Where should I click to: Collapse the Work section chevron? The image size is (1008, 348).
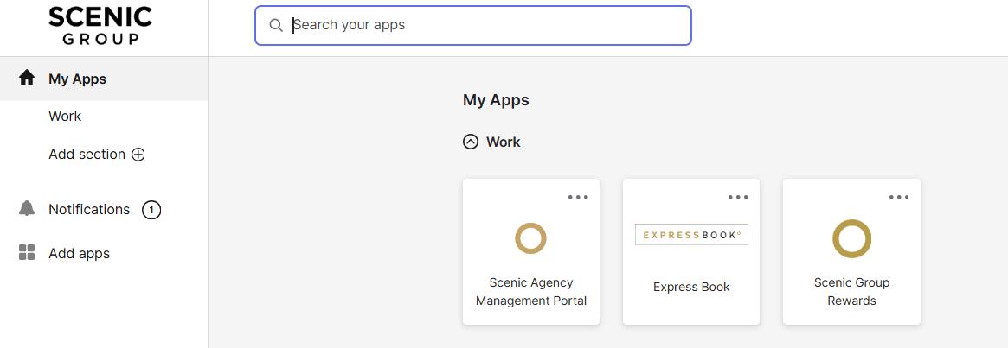pos(471,142)
